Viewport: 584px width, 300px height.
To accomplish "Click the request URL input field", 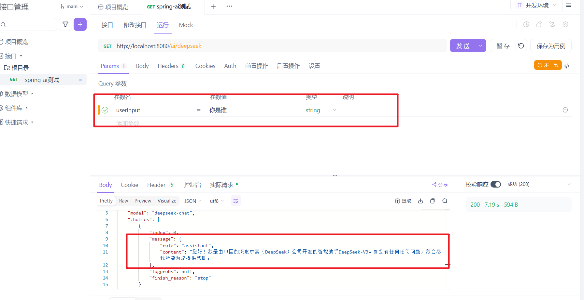I will (x=272, y=46).
